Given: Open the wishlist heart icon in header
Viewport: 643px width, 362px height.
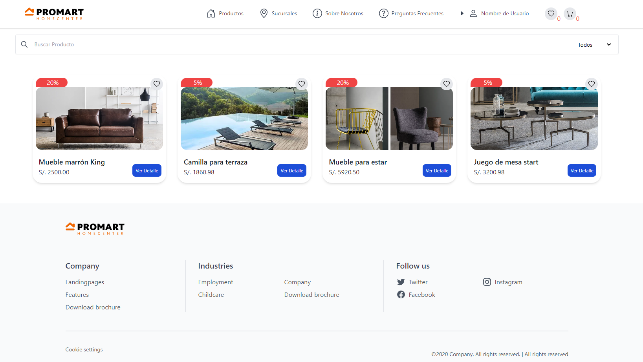Looking at the screenshot, I should pos(551,14).
